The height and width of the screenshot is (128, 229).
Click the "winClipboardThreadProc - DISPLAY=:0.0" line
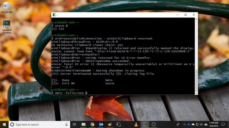(84, 42)
